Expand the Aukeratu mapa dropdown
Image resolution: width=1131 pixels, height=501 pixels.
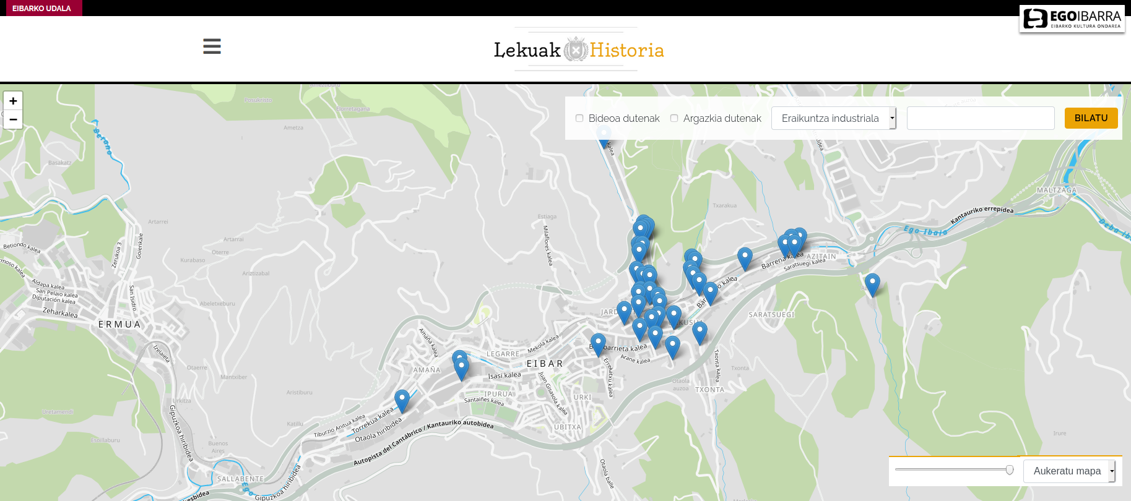coord(1068,471)
